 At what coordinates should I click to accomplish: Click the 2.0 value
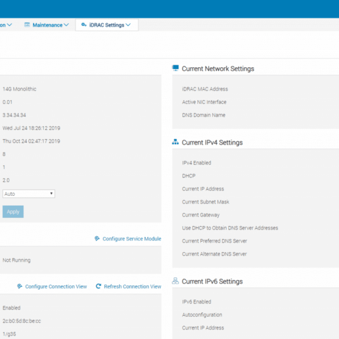6,180
